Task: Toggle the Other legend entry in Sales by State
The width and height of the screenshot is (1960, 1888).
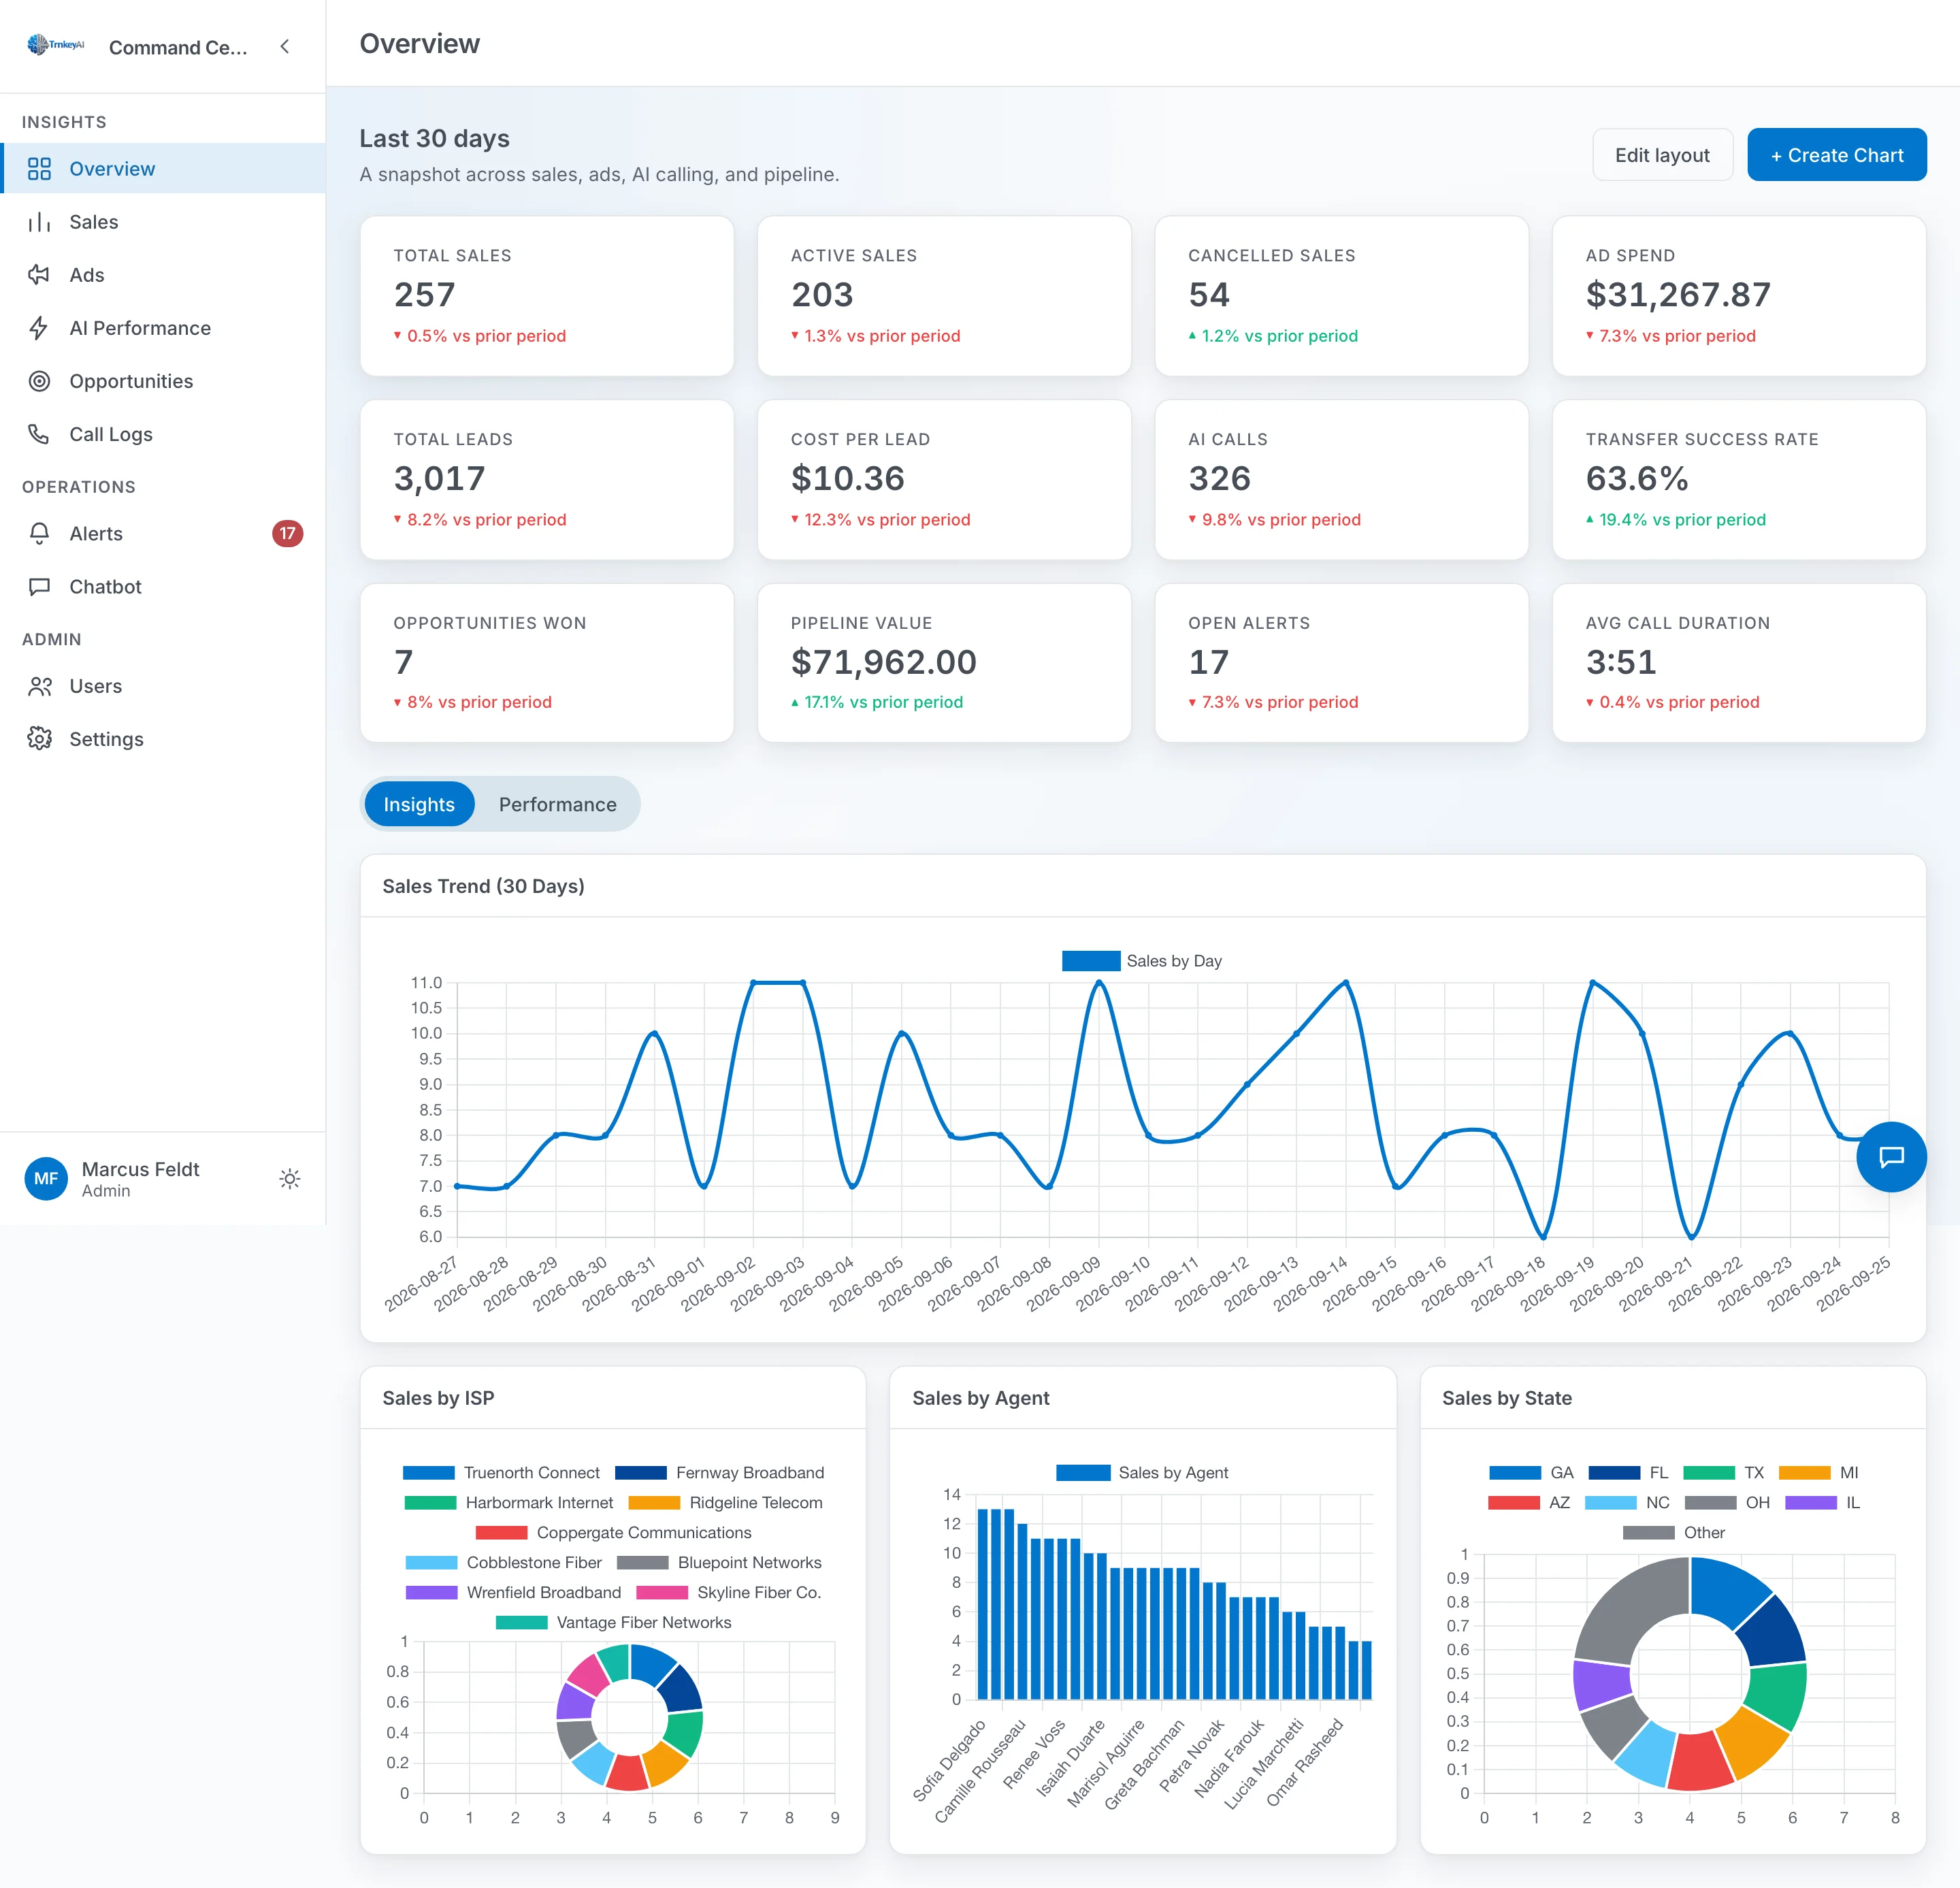Action: (1674, 1533)
